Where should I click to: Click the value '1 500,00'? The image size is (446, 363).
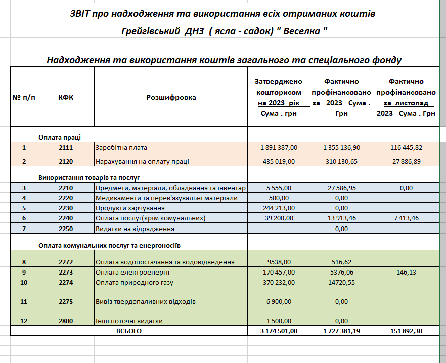click(x=279, y=316)
